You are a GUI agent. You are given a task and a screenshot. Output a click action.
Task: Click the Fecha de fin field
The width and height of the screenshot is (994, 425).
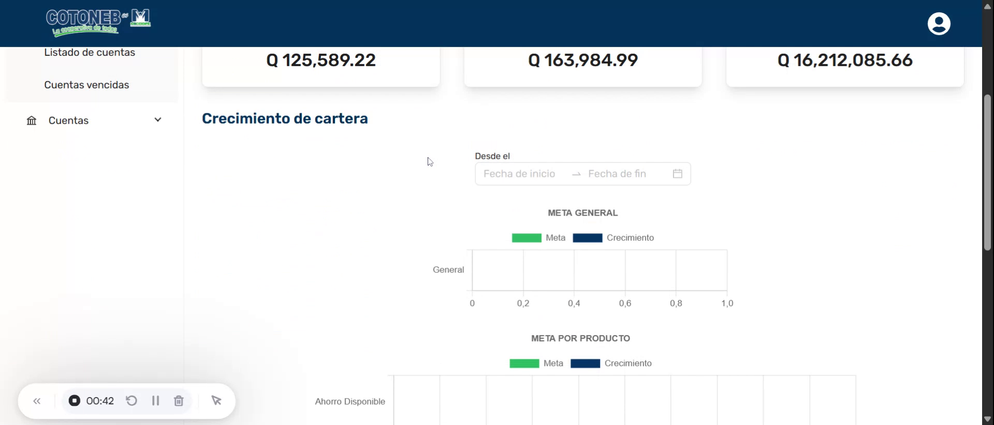pyautogui.click(x=617, y=174)
